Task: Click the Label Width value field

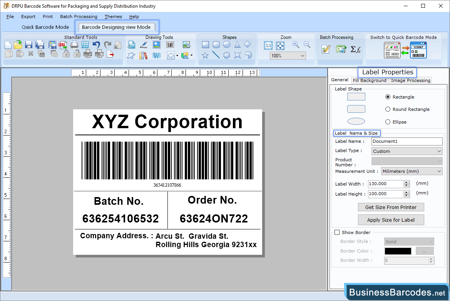Action: click(x=386, y=184)
